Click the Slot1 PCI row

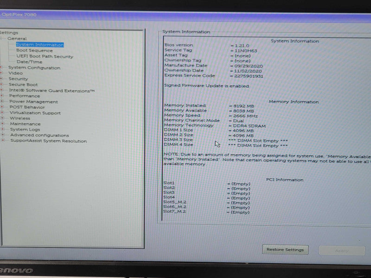tap(207, 183)
